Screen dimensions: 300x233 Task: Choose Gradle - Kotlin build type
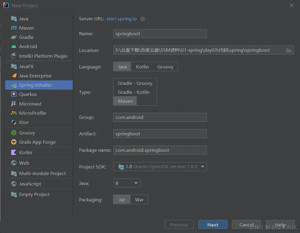(x=134, y=92)
